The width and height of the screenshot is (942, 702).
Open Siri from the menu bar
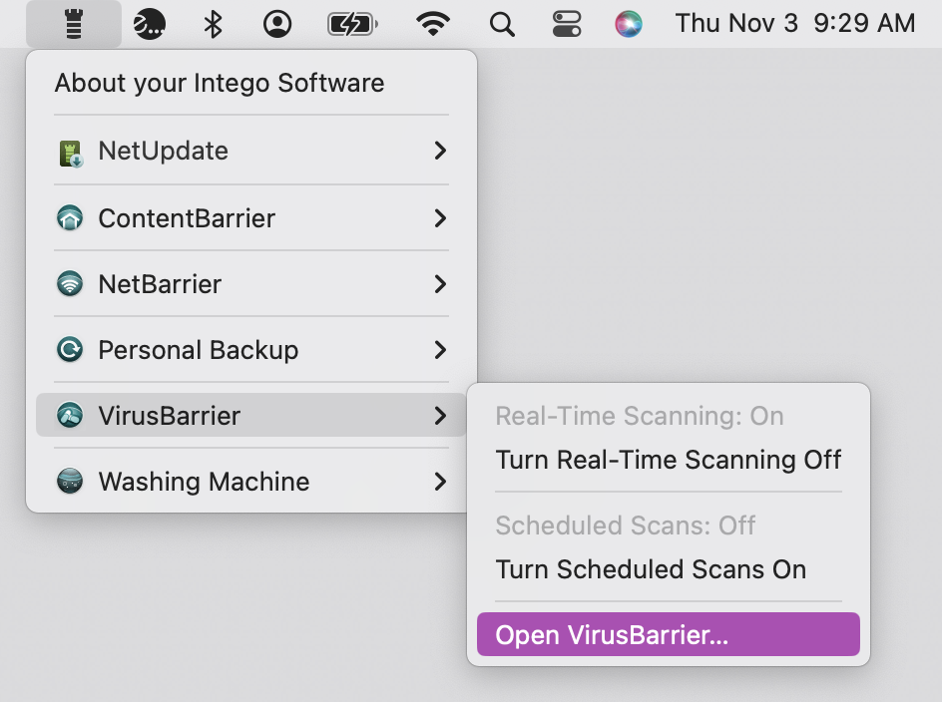point(629,24)
